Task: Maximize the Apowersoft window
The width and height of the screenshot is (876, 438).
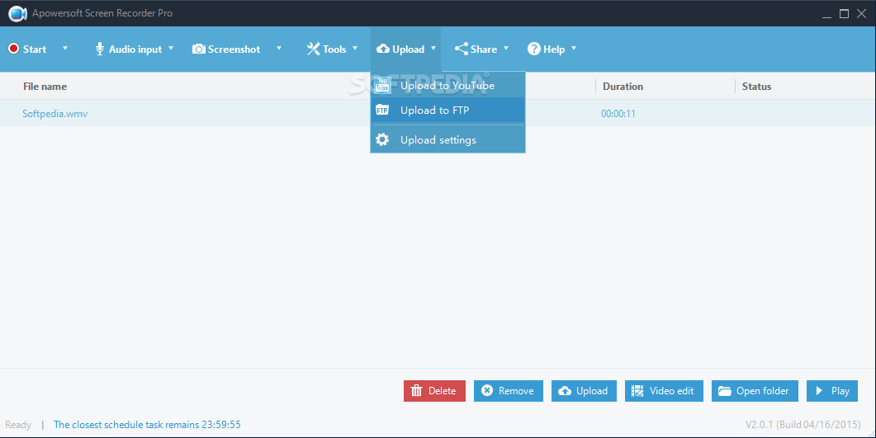Action: (x=844, y=13)
